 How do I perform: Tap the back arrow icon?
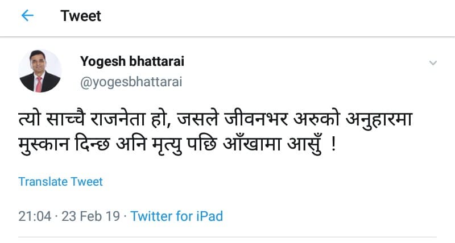27,16
